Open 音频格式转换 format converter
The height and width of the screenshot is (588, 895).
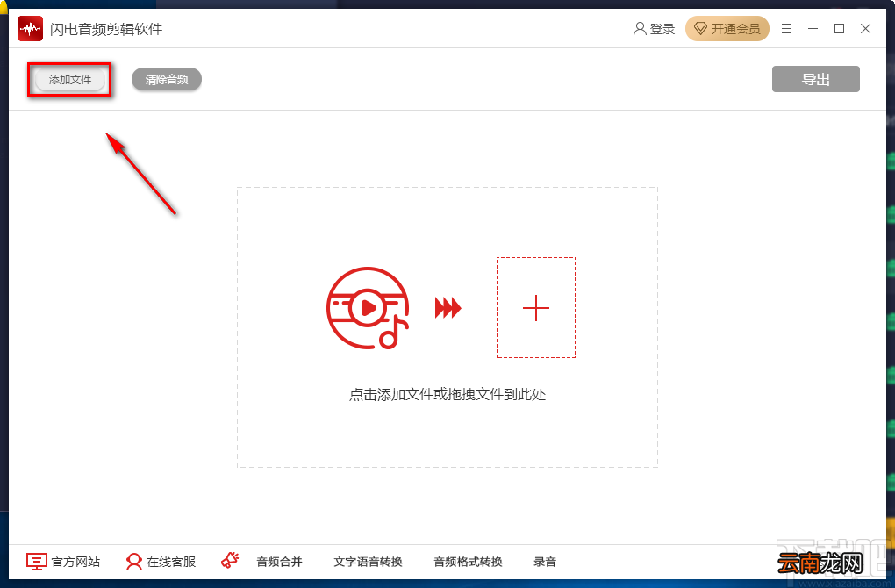pyautogui.click(x=468, y=562)
